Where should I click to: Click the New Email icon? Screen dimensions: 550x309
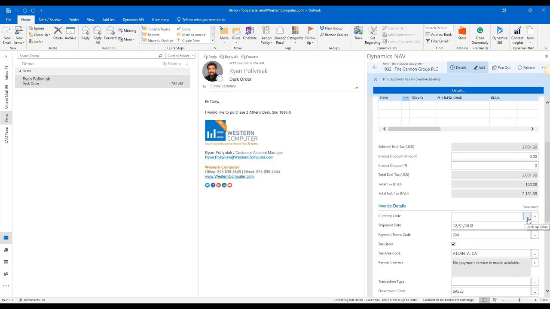coord(7,35)
